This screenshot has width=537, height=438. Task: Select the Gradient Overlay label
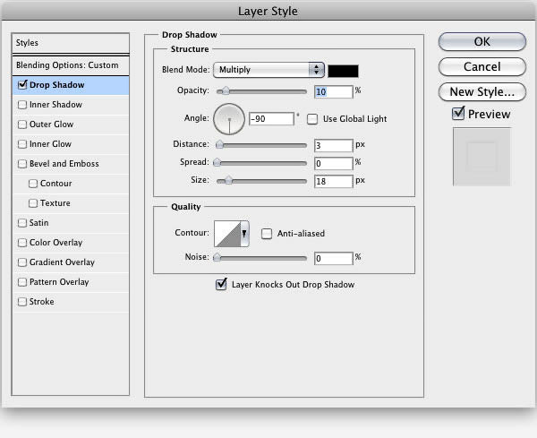click(x=62, y=262)
